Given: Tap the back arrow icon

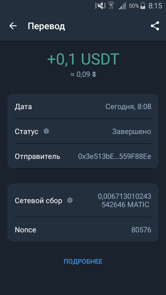Looking at the screenshot, I should (x=13, y=26).
